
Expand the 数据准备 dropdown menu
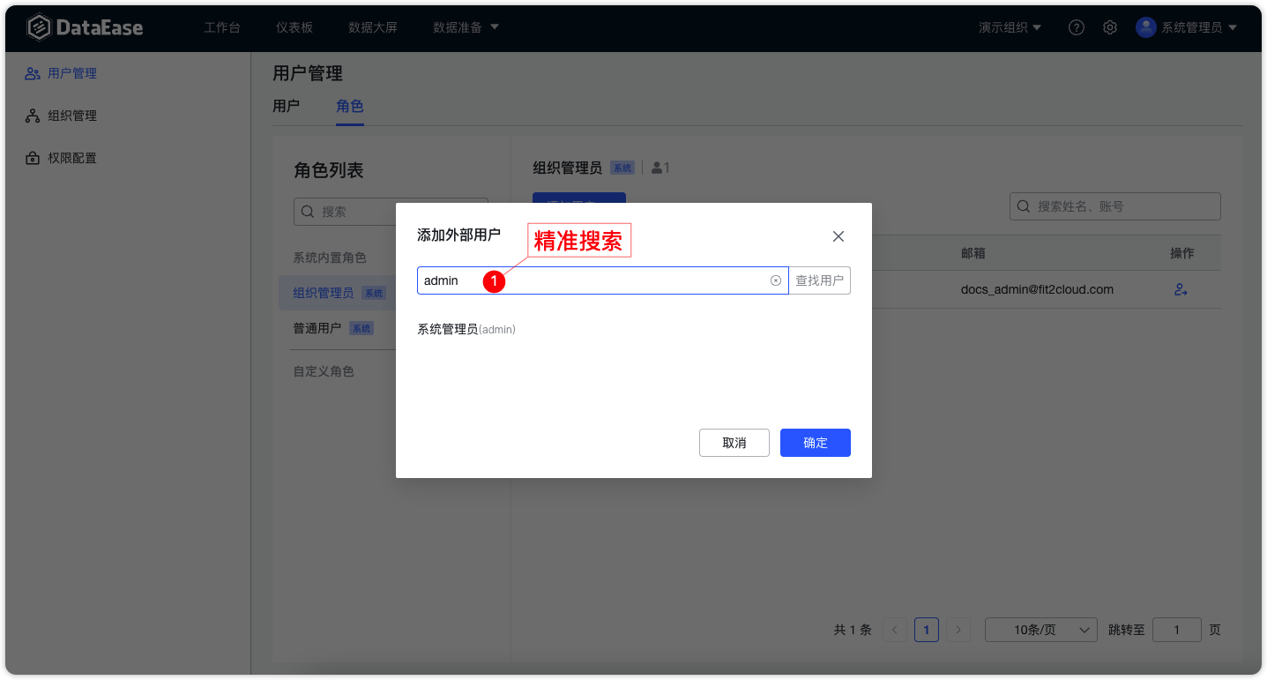tap(466, 27)
